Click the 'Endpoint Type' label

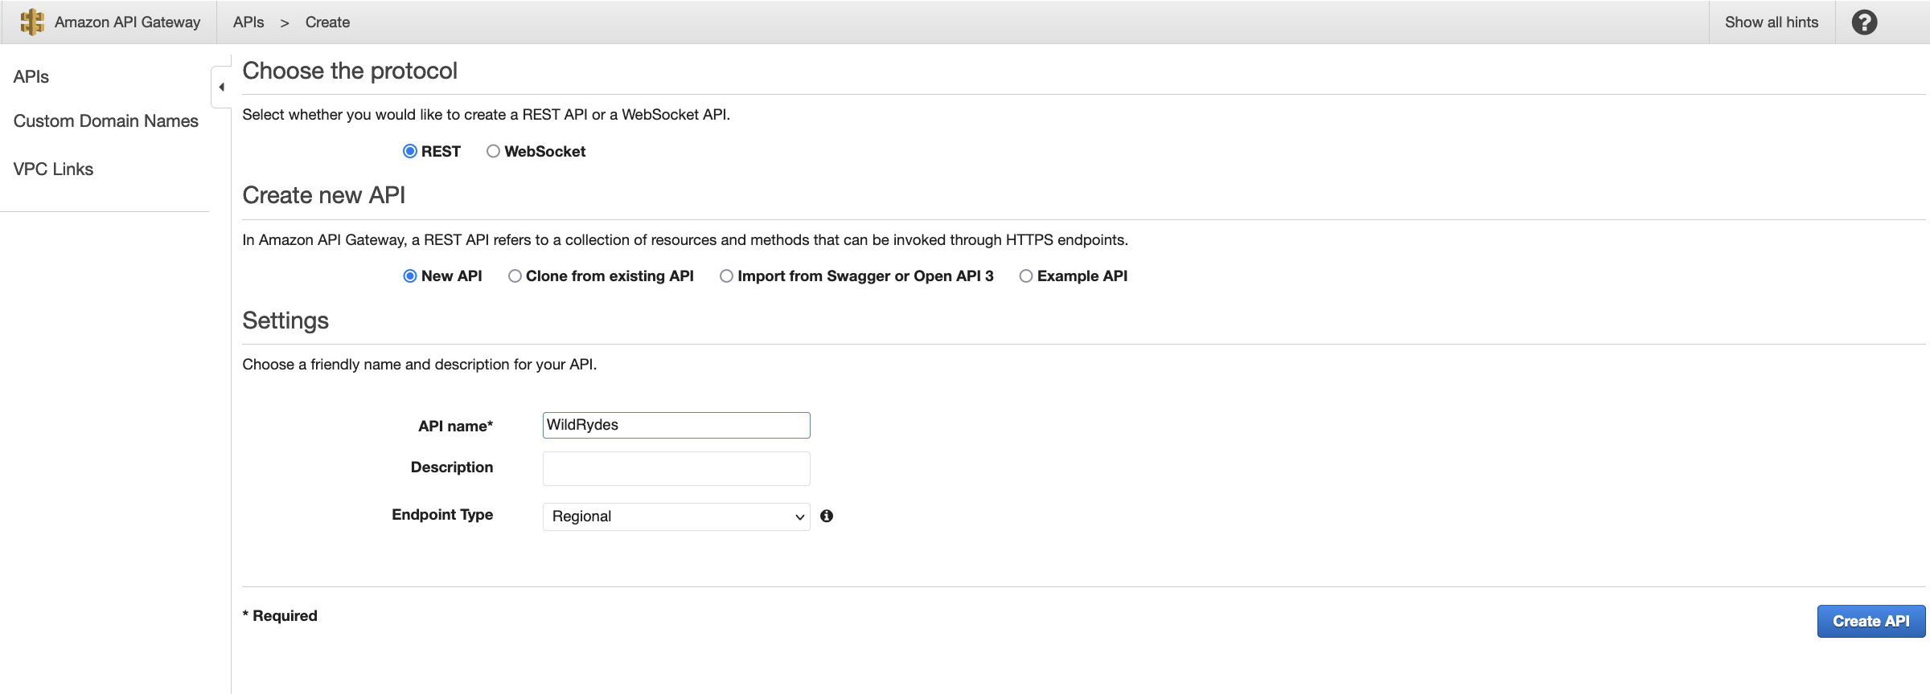tap(442, 515)
